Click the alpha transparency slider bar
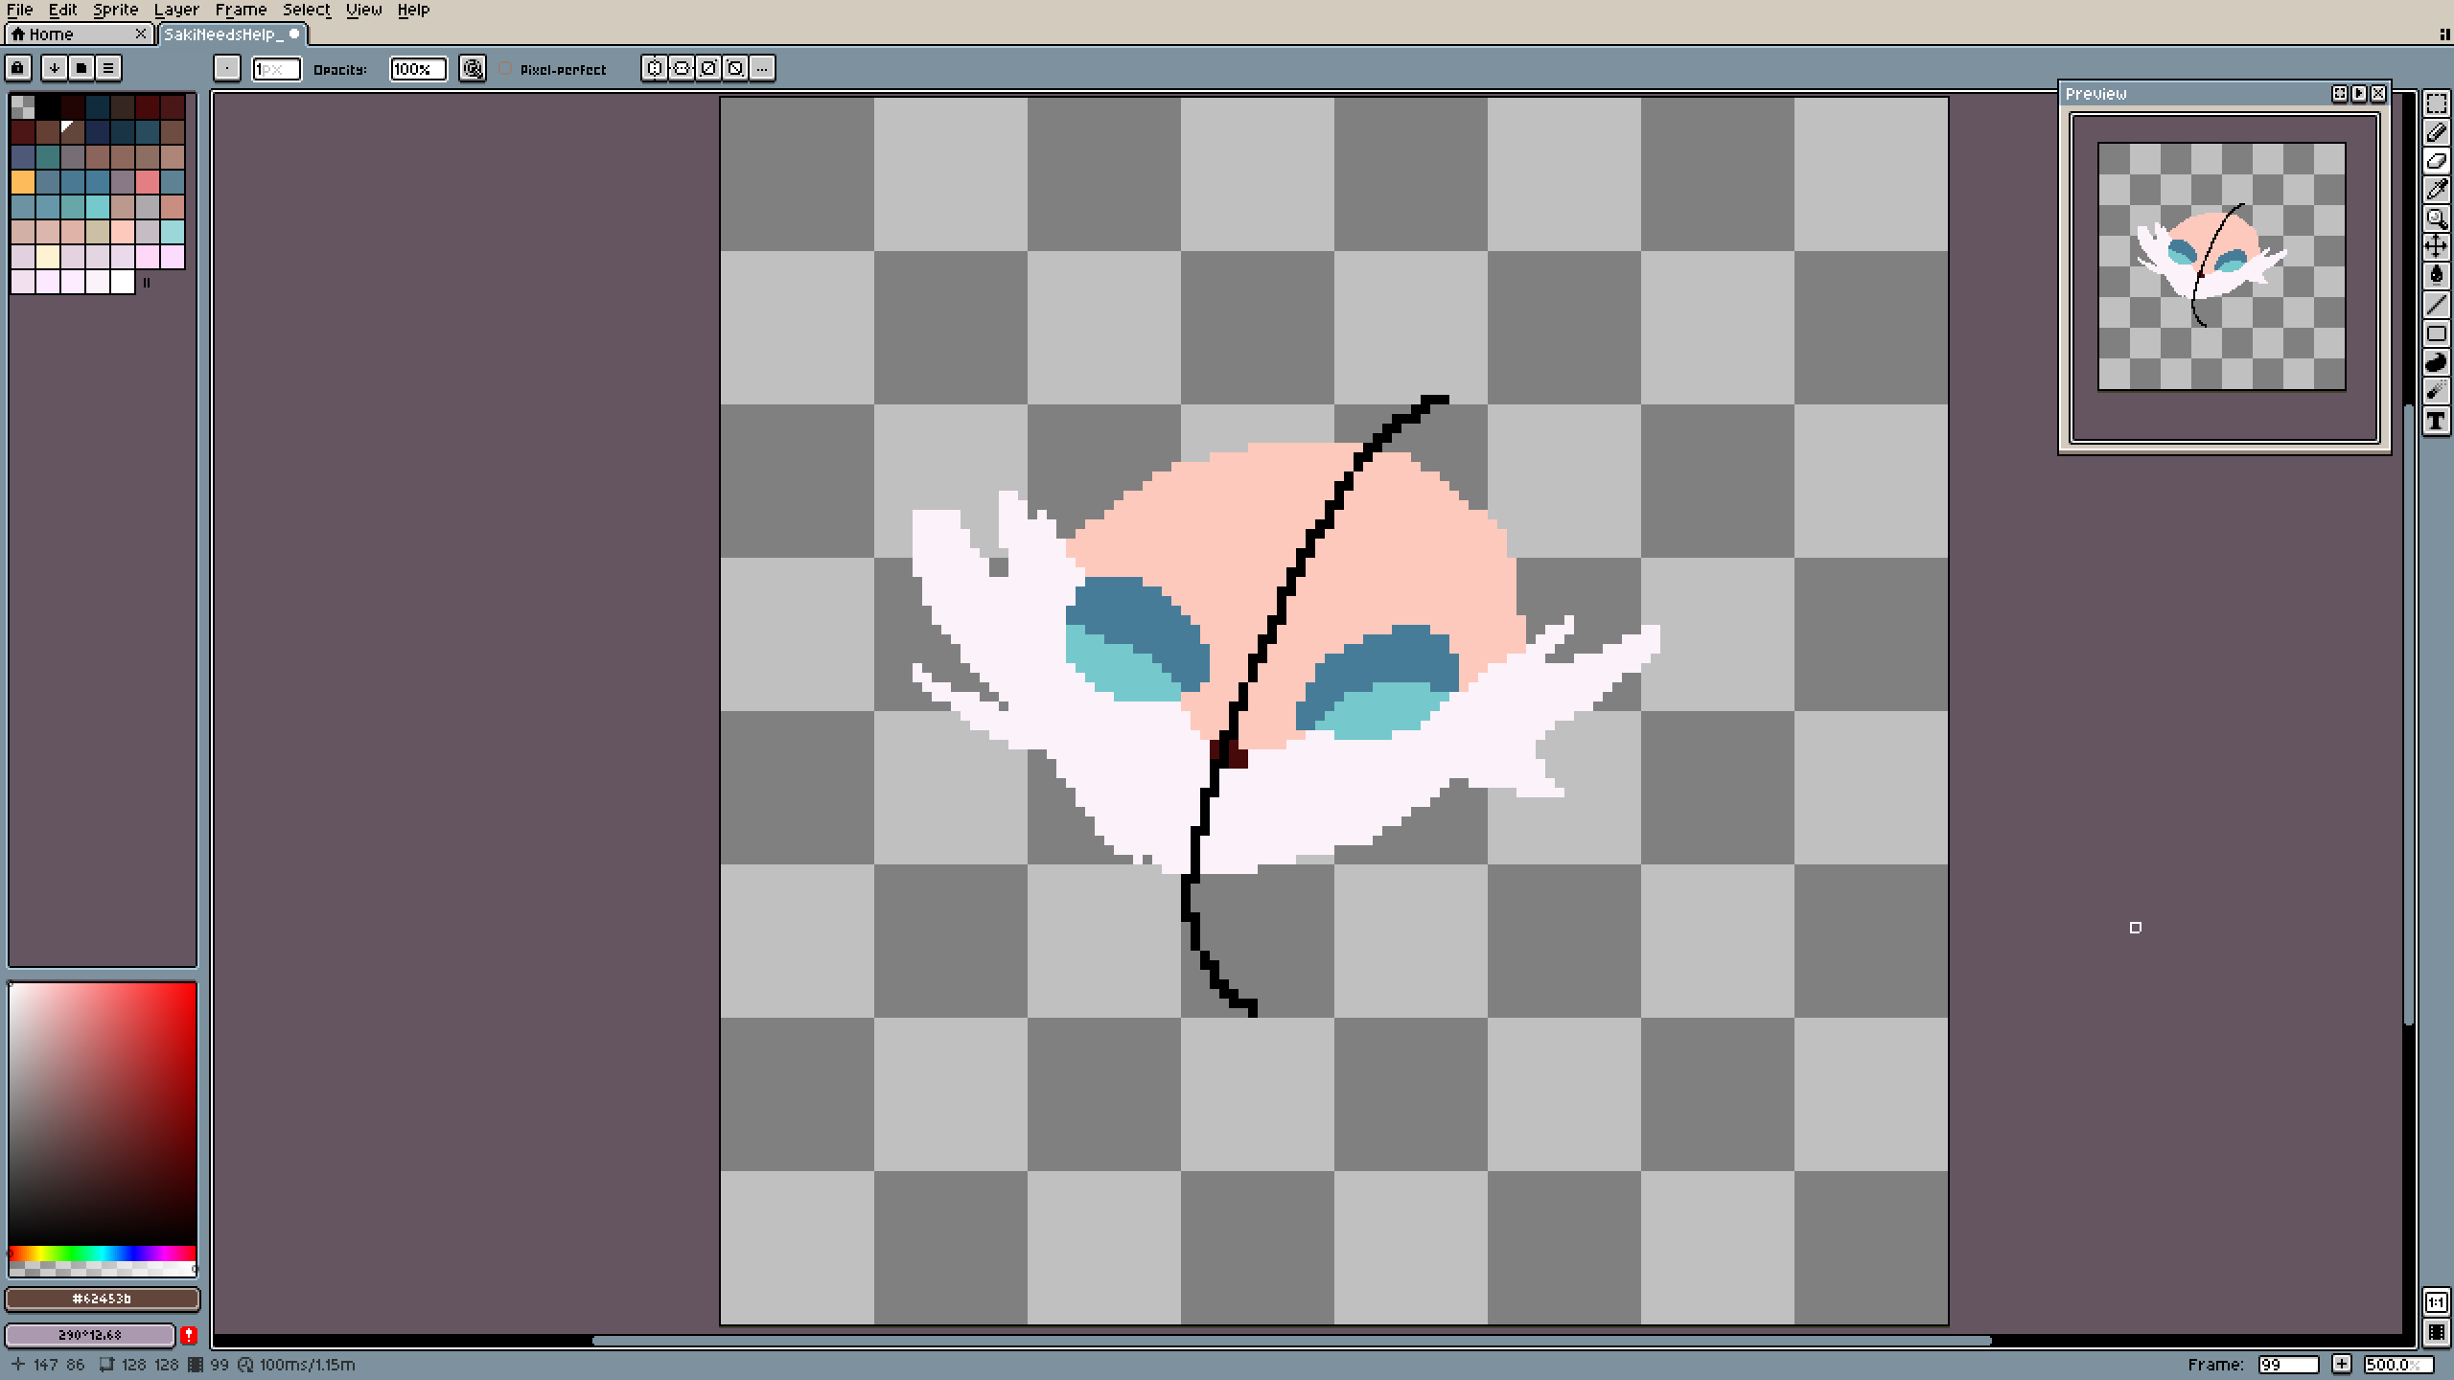This screenshot has height=1380, width=2454. pyautogui.click(x=103, y=1269)
